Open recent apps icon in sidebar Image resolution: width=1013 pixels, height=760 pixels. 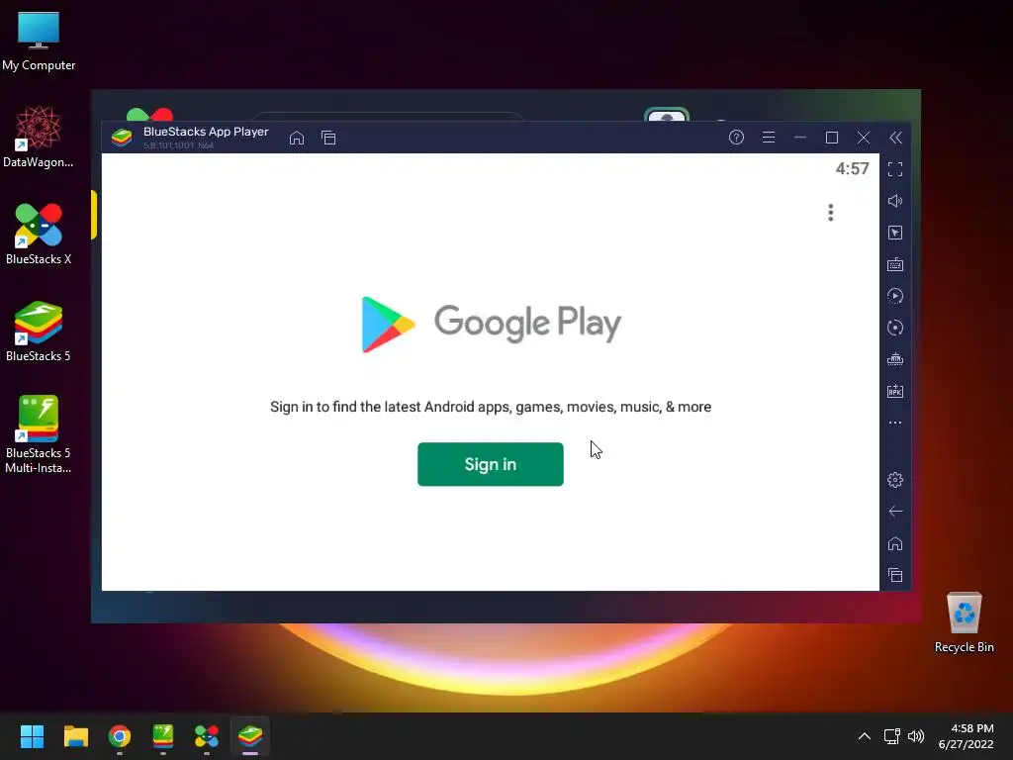click(894, 575)
